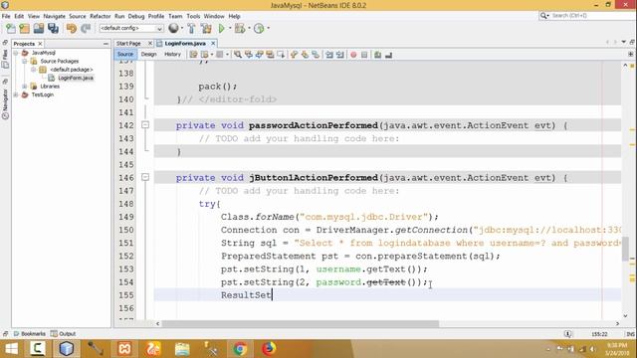The image size is (637, 358).
Task: Click the horizontal scrollbar thumb in the editor
Action: tap(301, 323)
